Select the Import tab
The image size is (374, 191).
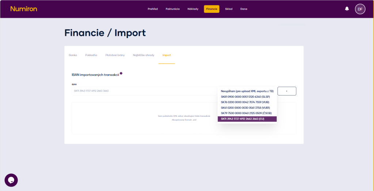tap(167, 55)
